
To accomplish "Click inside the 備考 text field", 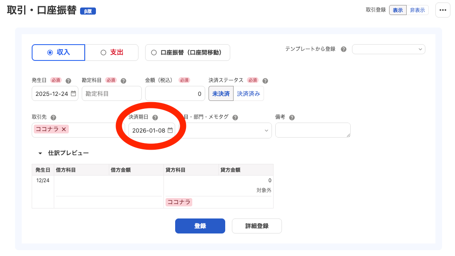I will [313, 130].
